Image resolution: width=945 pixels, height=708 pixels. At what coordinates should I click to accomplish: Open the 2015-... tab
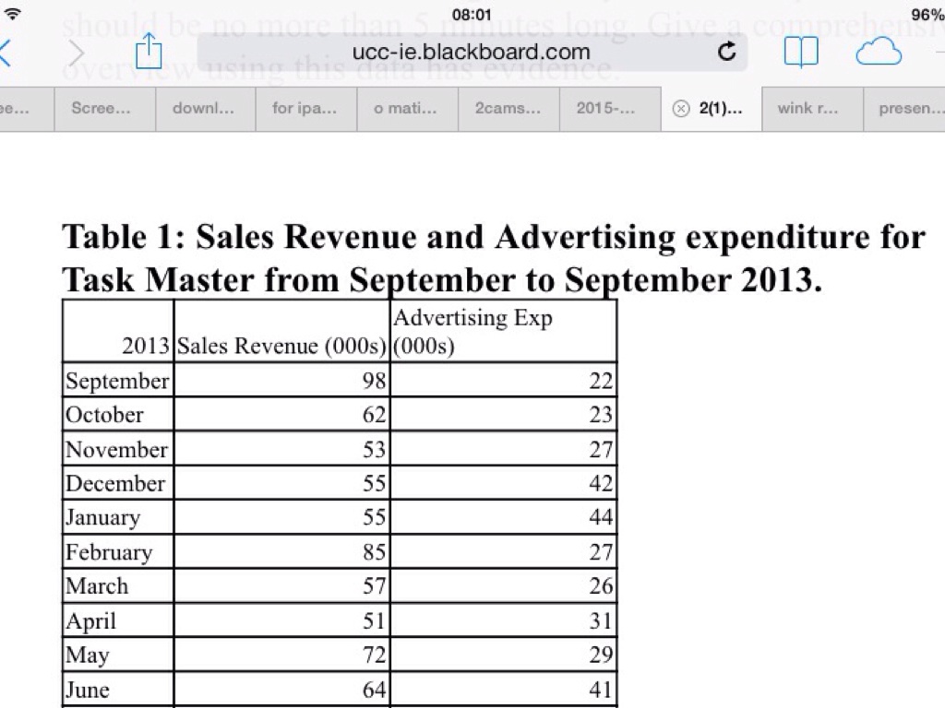point(605,109)
